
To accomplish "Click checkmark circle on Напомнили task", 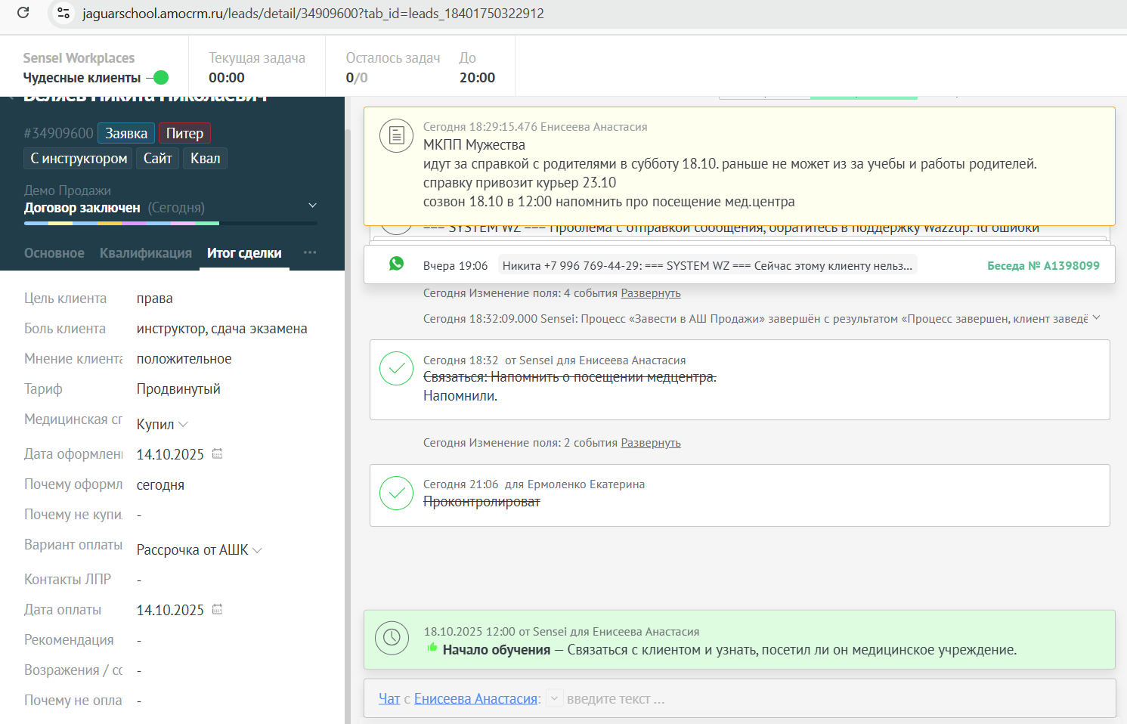I will [396, 369].
